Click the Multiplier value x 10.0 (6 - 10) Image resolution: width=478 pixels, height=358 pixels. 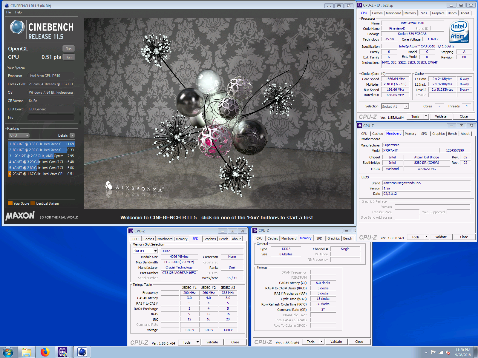[396, 84]
